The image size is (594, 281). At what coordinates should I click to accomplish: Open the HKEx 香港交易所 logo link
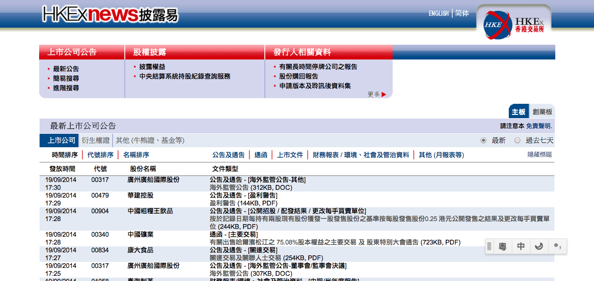[514, 25]
